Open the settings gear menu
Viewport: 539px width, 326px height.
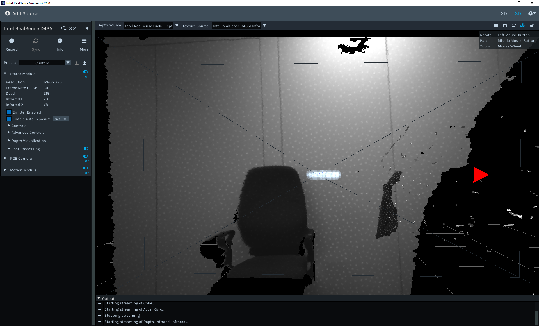click(532, 13)
